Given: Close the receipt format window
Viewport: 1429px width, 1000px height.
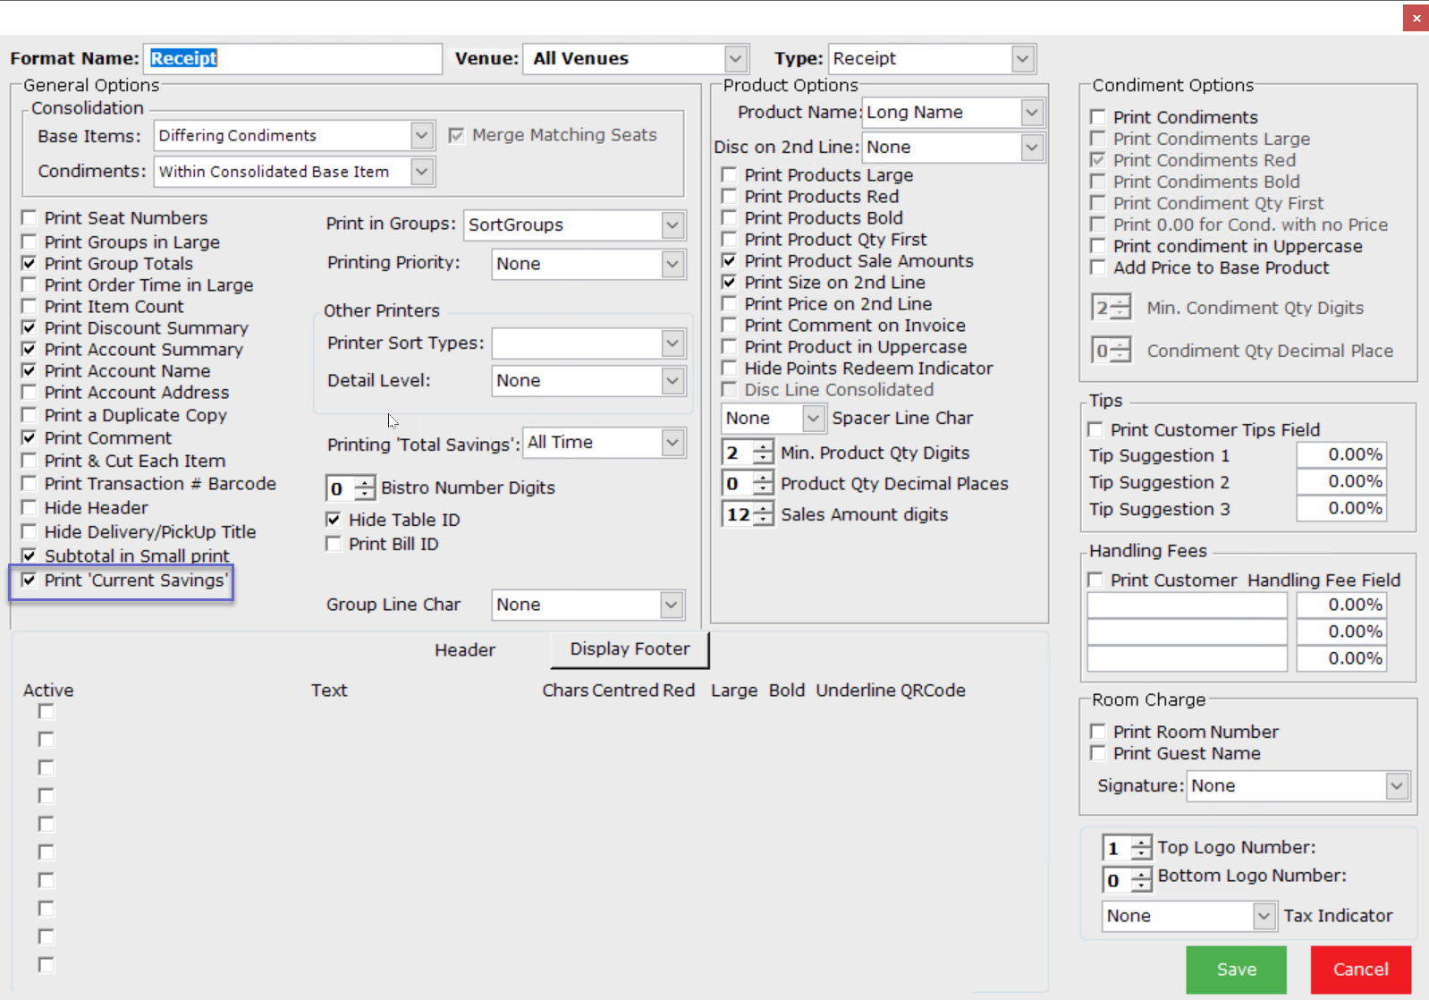Looking at the screenshot, I should (1416, 18).
